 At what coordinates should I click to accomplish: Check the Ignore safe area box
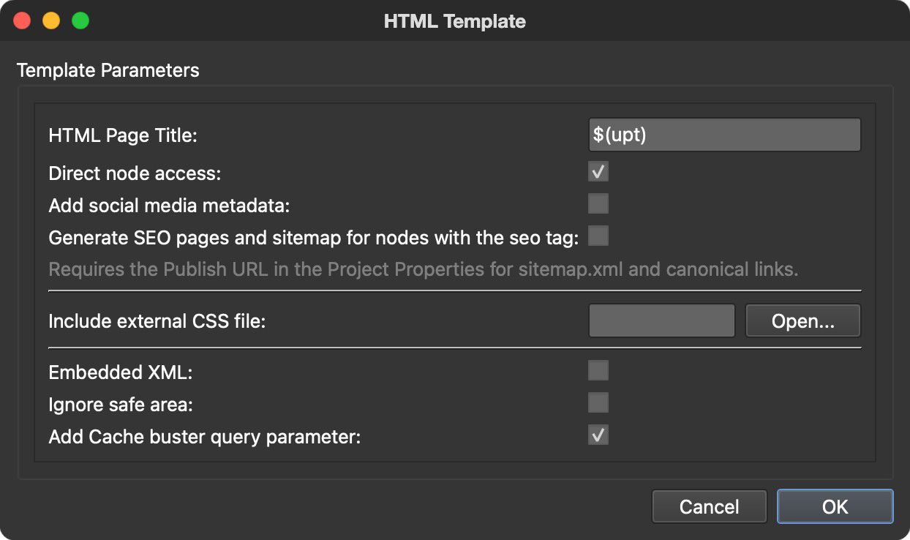598,402
